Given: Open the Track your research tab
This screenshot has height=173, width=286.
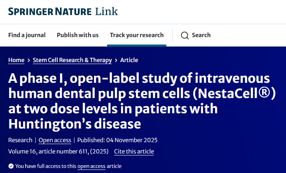Looking at the screenshot, I should click(137, 35).
